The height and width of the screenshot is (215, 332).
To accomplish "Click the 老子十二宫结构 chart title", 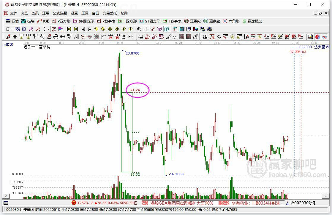I will coord(37,47).
